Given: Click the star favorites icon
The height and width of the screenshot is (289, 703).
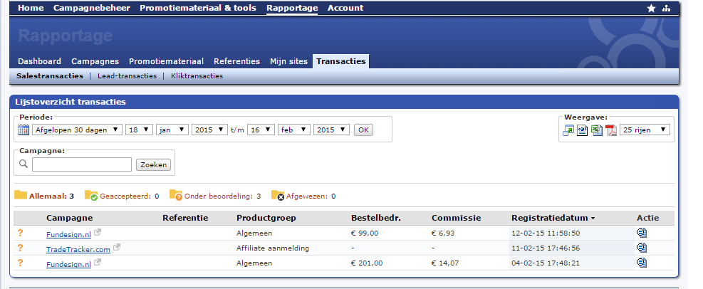Looking at the screenshot, I should (x=652, y=8).
